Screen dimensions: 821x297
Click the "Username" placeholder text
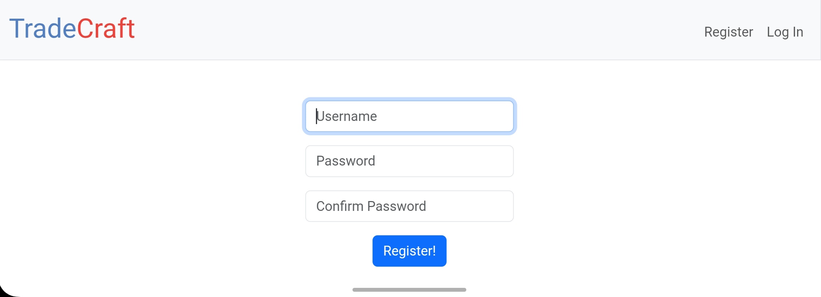coord(347,116)
